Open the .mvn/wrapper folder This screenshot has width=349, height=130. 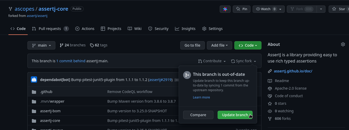[x=52, y=101]
